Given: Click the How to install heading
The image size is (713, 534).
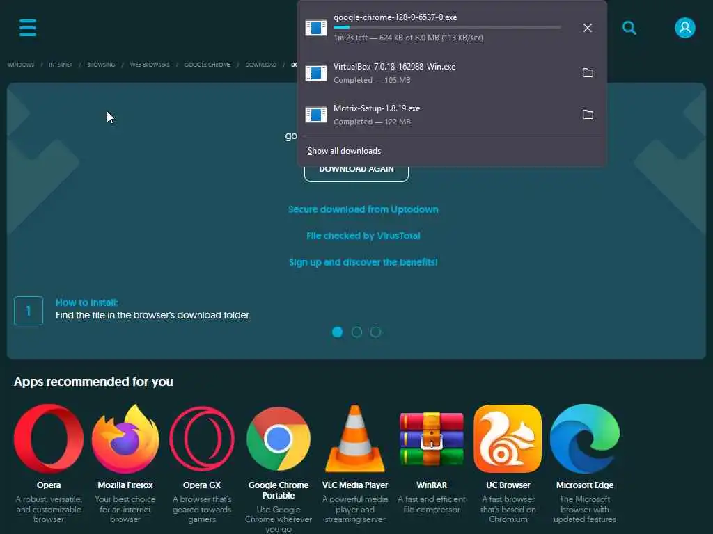Looking at the screenshot, I should 87,302.
